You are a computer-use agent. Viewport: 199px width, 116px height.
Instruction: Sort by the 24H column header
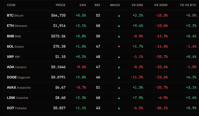(x=83, y=5)
